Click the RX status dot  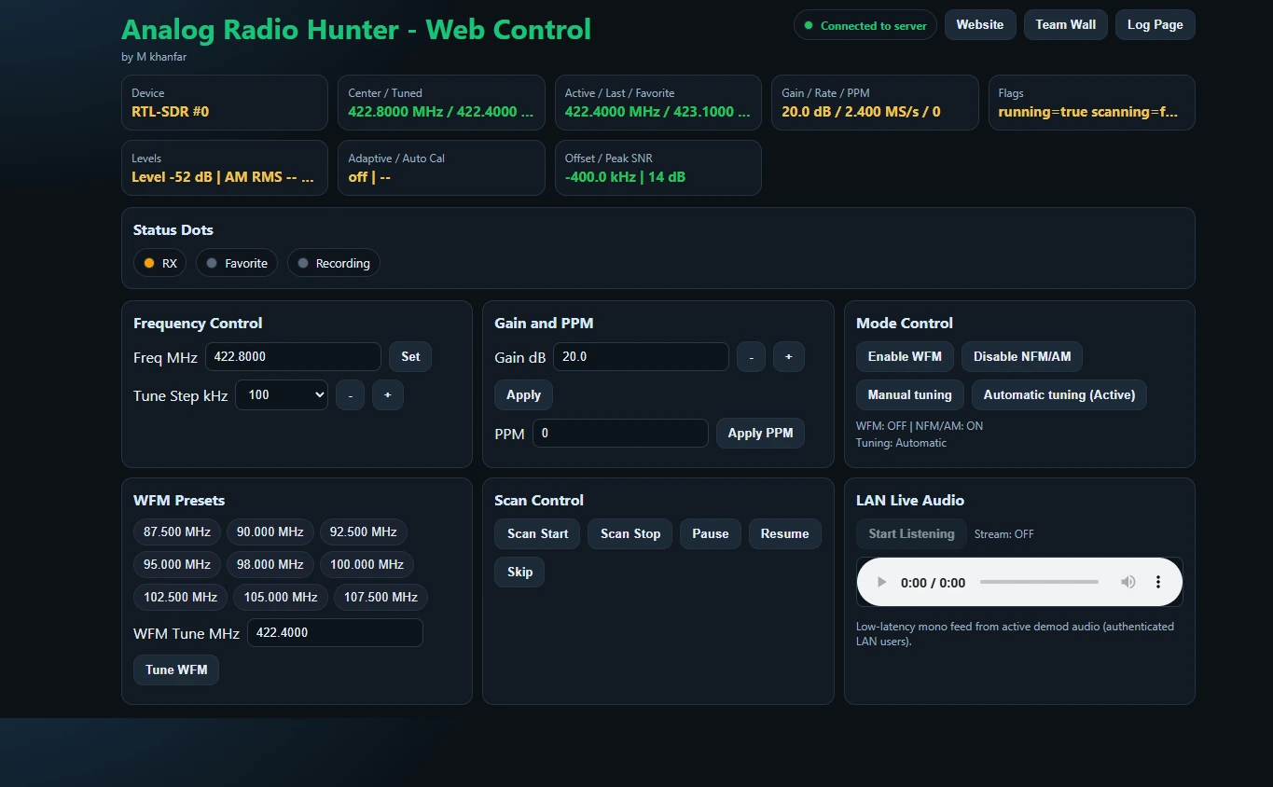(148, 264)
